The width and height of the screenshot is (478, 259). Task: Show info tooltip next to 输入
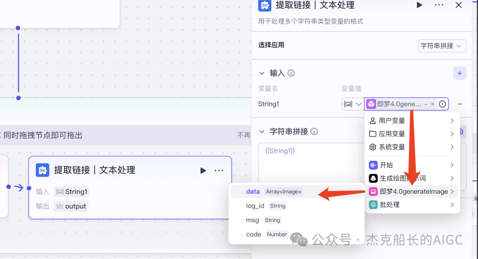click(x=291, y=73)
